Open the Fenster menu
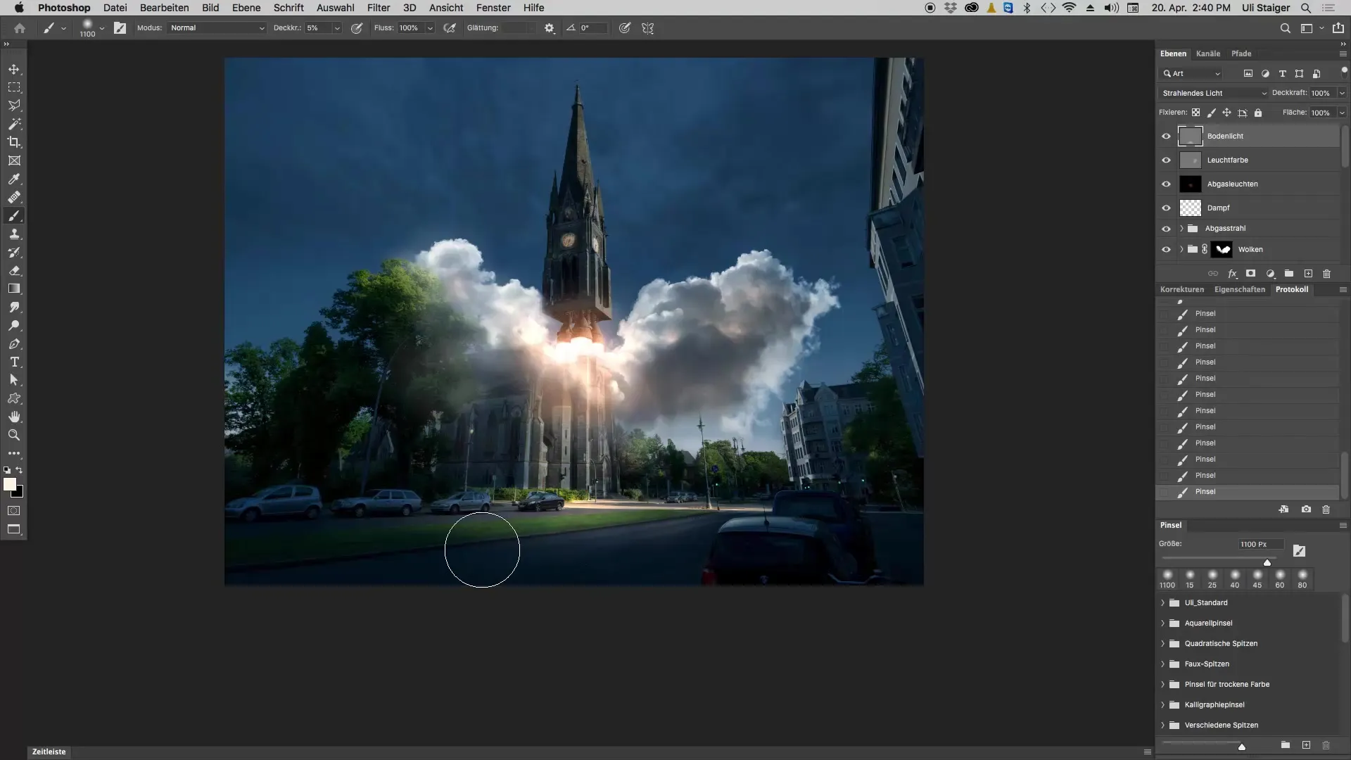 [493, 8]
